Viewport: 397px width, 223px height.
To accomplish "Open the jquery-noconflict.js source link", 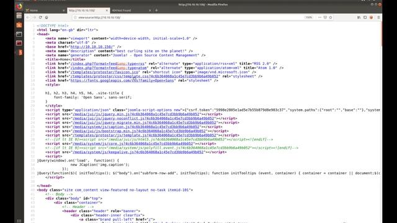I will pyautogui.click(x=143, y=118).
